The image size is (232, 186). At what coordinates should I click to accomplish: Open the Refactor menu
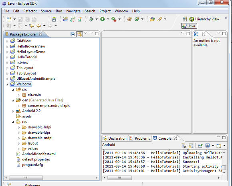click(30, 11)
